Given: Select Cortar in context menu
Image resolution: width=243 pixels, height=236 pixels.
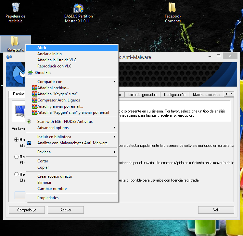Looking at the screenshot, I should tap(72, 161).
